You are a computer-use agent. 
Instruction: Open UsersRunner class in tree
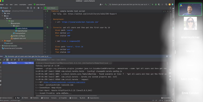click(21, 31)
